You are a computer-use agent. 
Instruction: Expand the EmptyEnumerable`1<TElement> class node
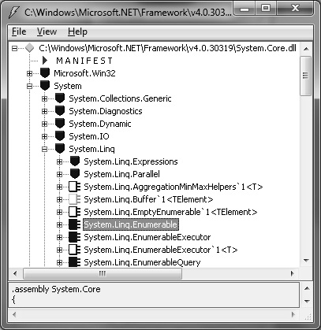coord(59,212)
